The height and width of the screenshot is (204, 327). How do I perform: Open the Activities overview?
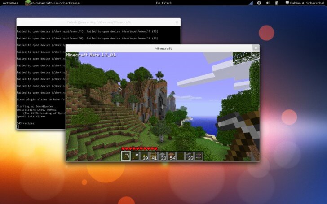coord(10,3)
